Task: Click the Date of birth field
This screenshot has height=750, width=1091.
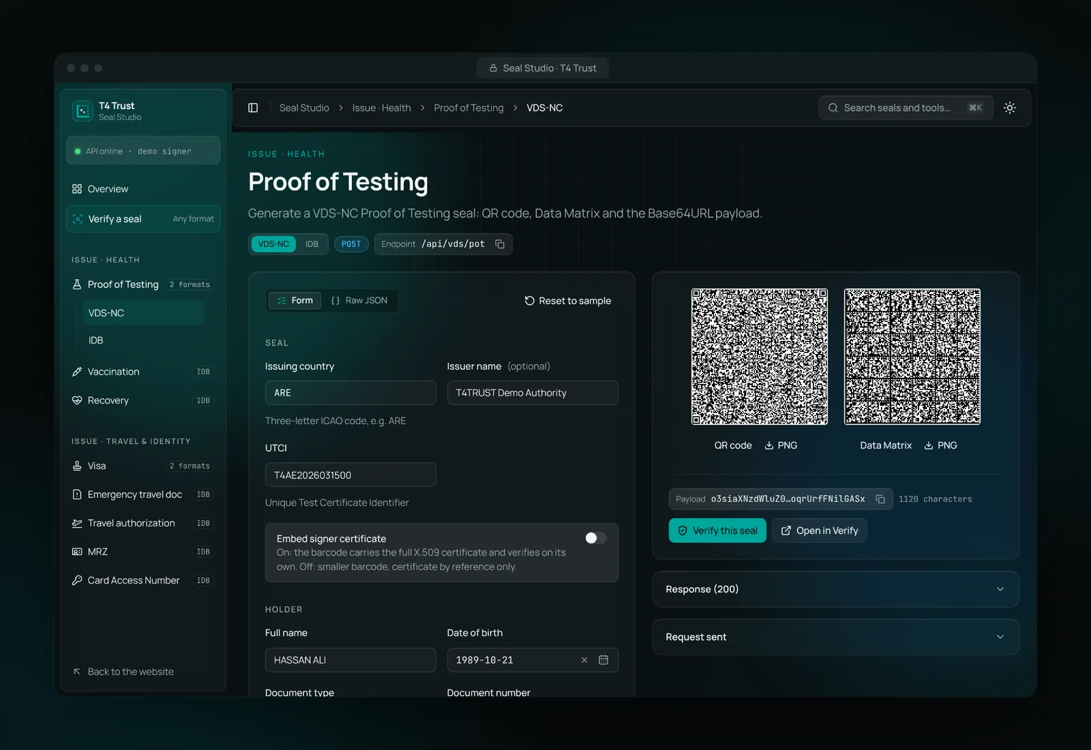Action: (x=533, y=660)
